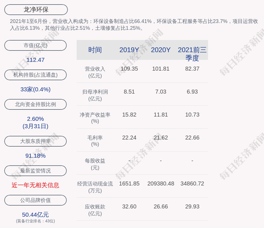
Task: Click the 34860.72 cash flow cell
Action: point(192,183)
